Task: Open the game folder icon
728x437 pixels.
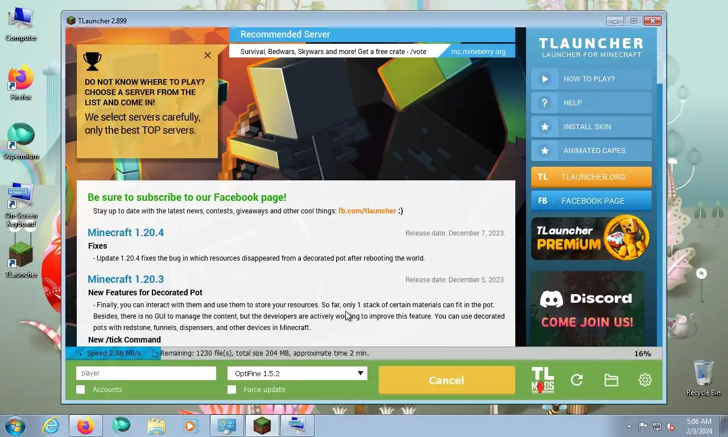Action: (611, 380)
